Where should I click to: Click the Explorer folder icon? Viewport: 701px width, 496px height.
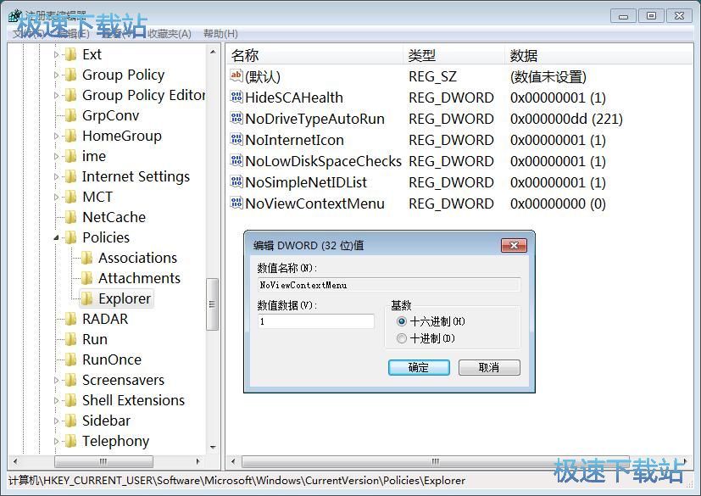(86, 298)
